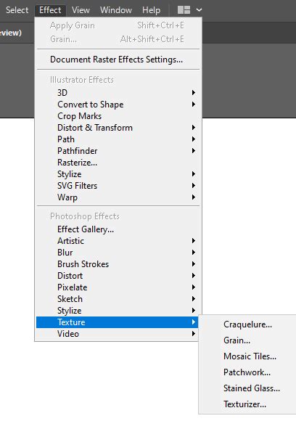The height and width of the screenshot is (429, 296).
Task: Expand the Convert to Shape submenu
Action: pos(118,105)
